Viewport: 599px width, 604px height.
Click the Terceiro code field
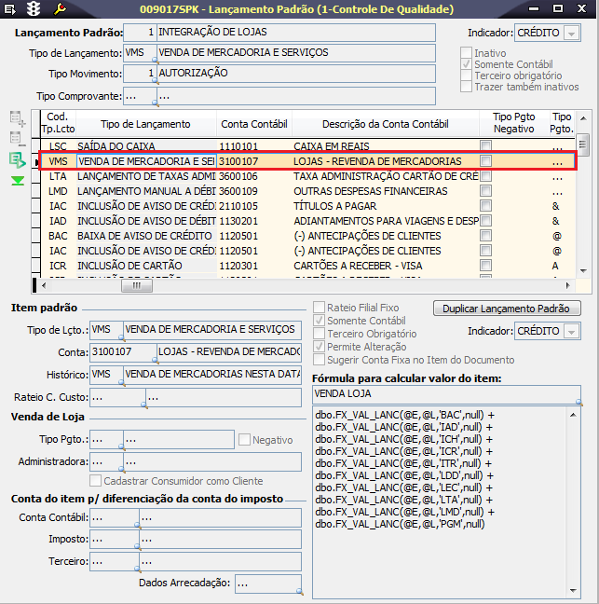[115, 562]
